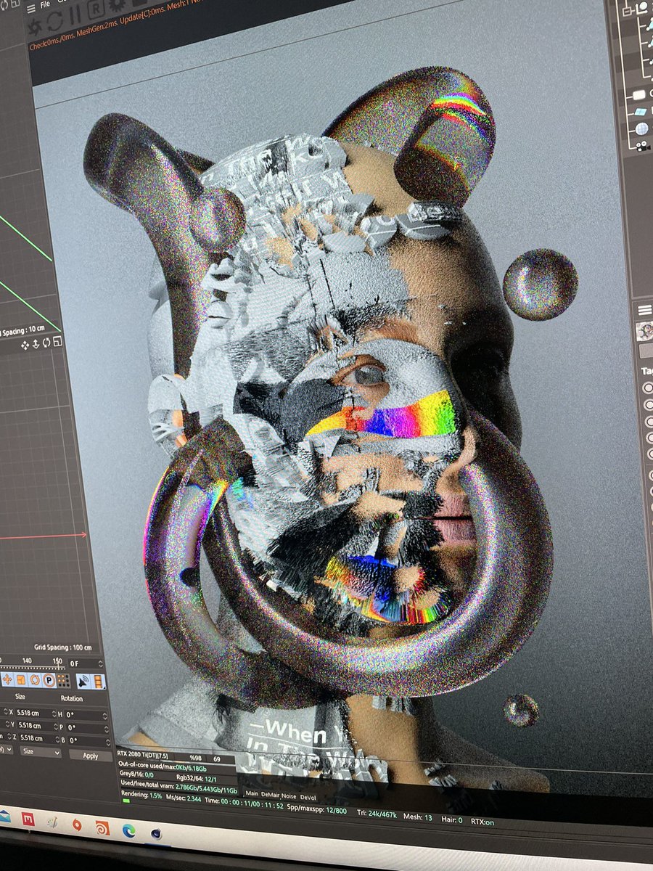The height and width of the screenshot is (871, 653).
Task: Toggle the sound speaker icon
Action: [x=83, y=682]
